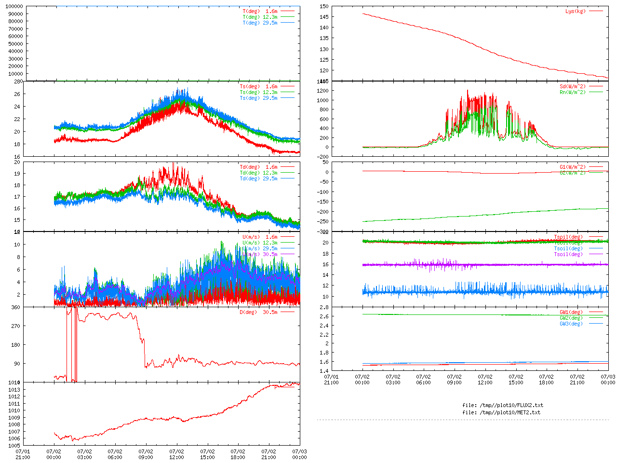Select the purple U(m/s) 30.5m legend entry

pos(260,254)
